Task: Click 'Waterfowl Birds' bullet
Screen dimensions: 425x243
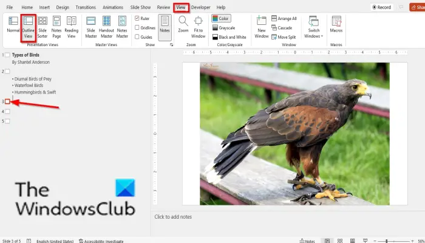Action: pos(29,86)
